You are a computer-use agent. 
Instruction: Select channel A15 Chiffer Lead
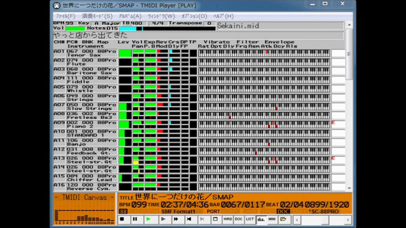pos(85,178)
